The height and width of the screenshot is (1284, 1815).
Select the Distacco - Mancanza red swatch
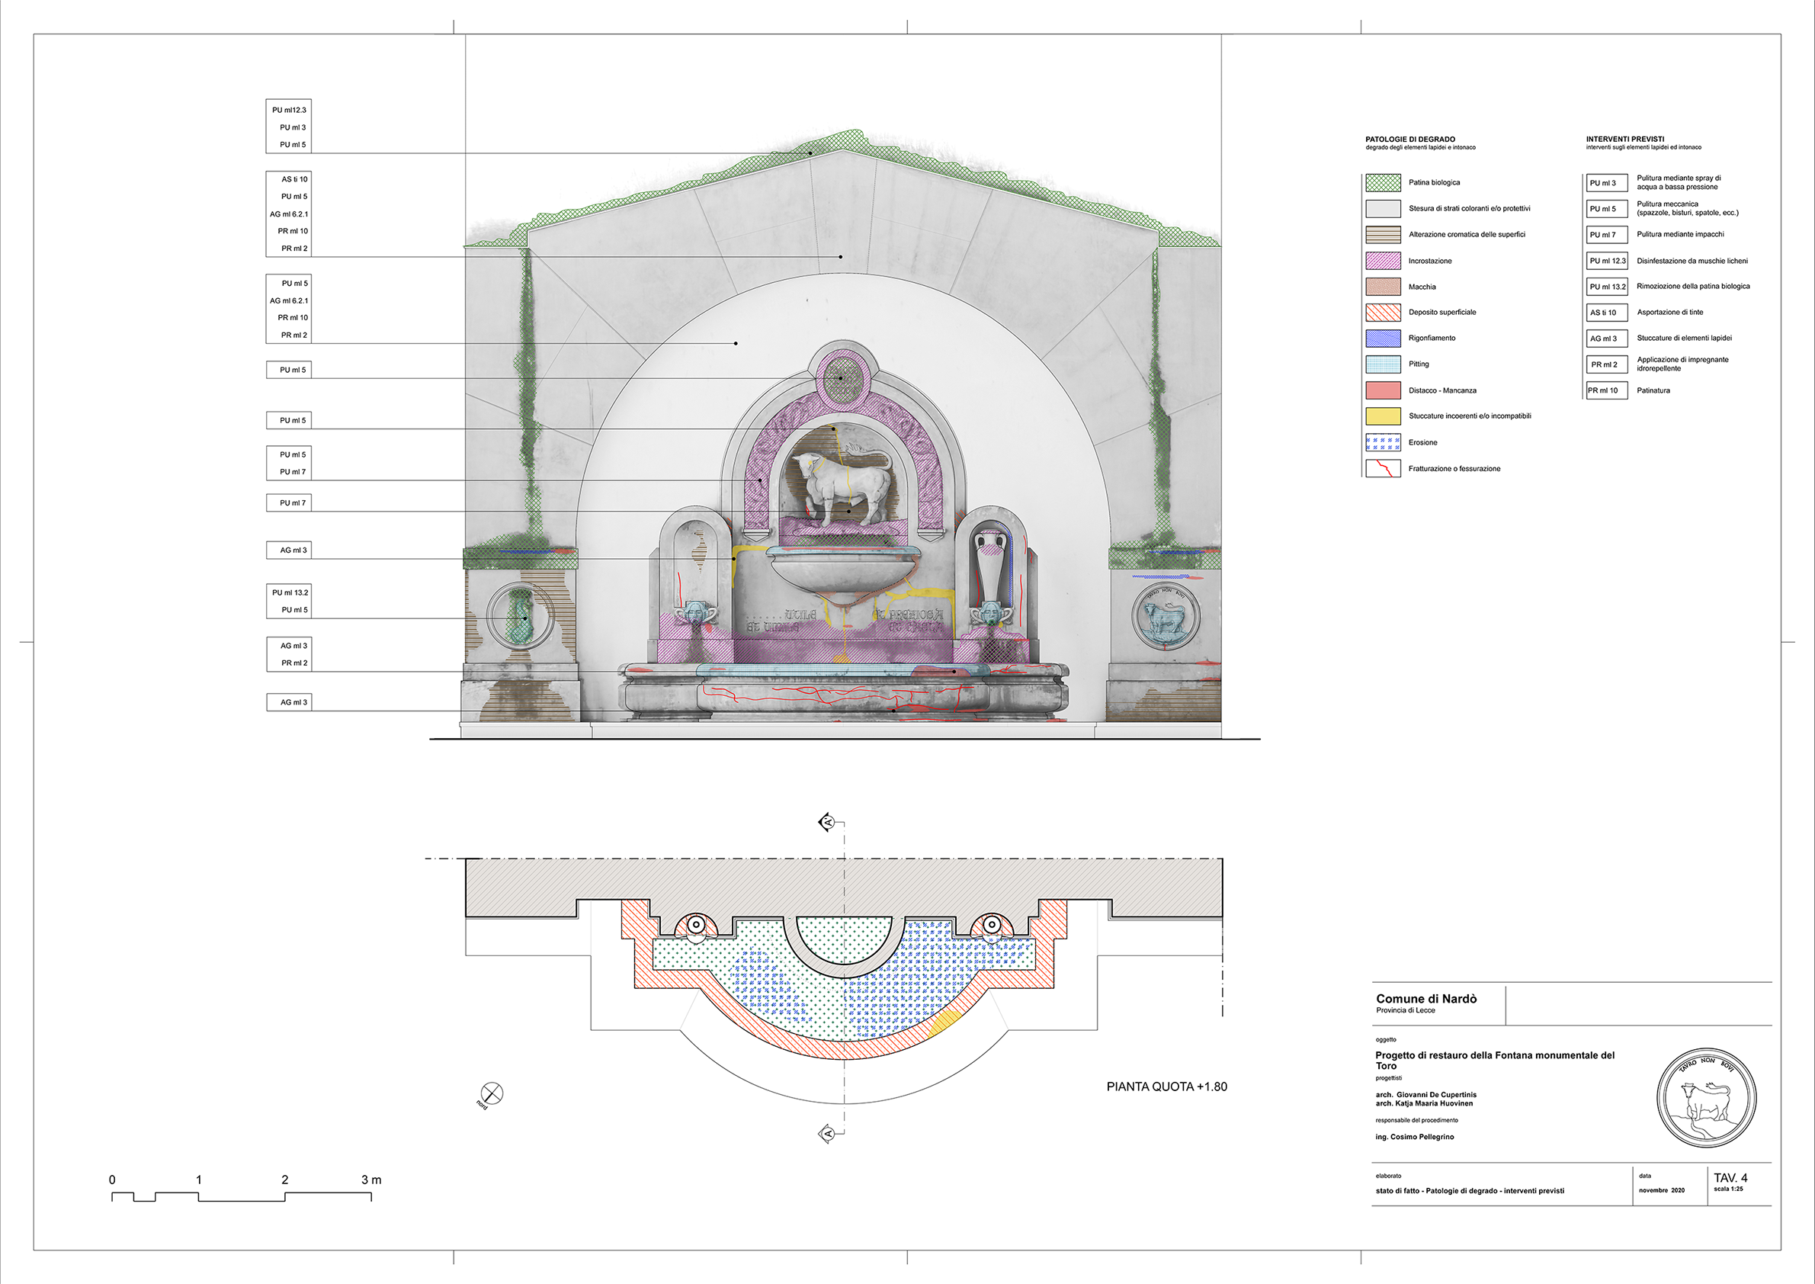coord(1384,390)
